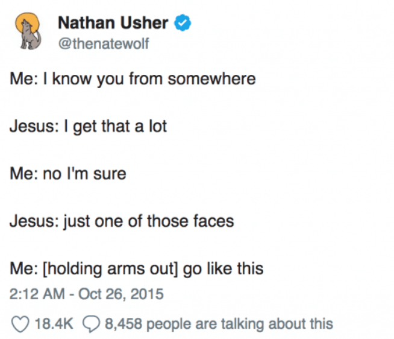The width and height of the screenshot is (394, 339).
Task: Click the speech bubble reply icon
Action: pyautogui.click(x=92, y=324)
